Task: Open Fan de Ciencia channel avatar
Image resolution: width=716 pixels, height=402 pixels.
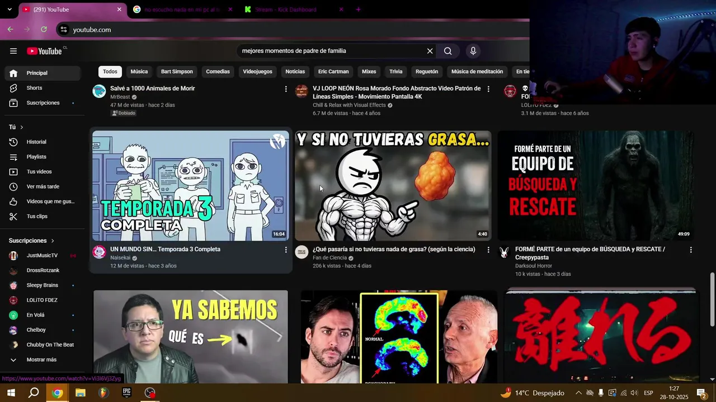Action: (x=302, y=252)
